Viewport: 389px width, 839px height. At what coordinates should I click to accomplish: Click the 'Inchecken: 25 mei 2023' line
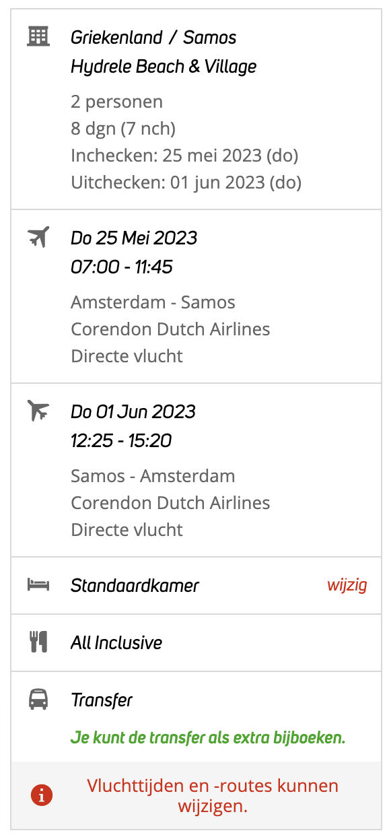coord(184,156)
